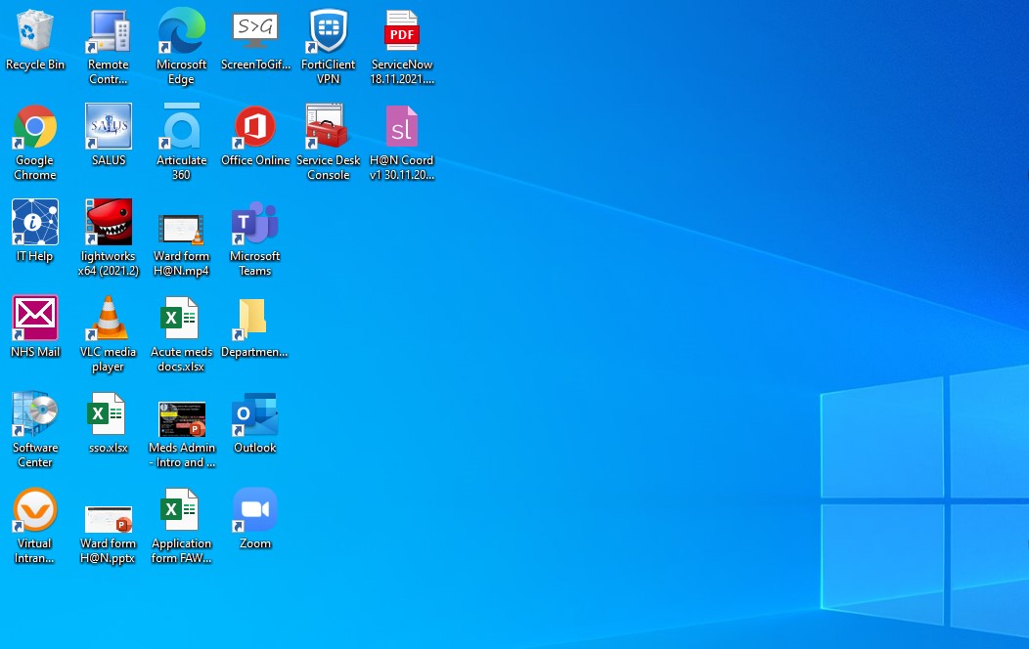
Task: Select the Virtual Intranet shortcut
Action: point(35,509)
